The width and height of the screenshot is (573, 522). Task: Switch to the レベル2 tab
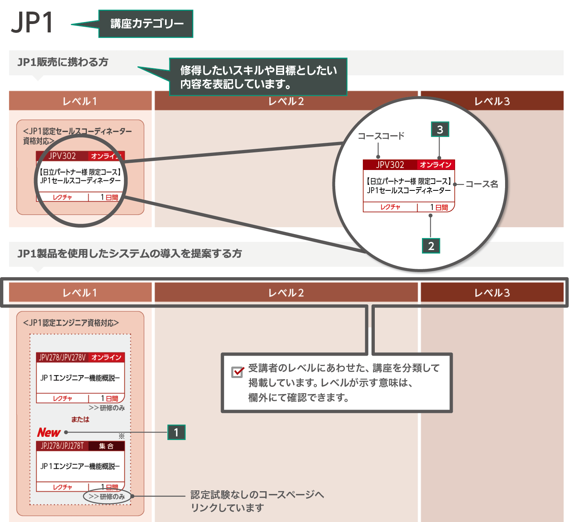tap(286, 293)
